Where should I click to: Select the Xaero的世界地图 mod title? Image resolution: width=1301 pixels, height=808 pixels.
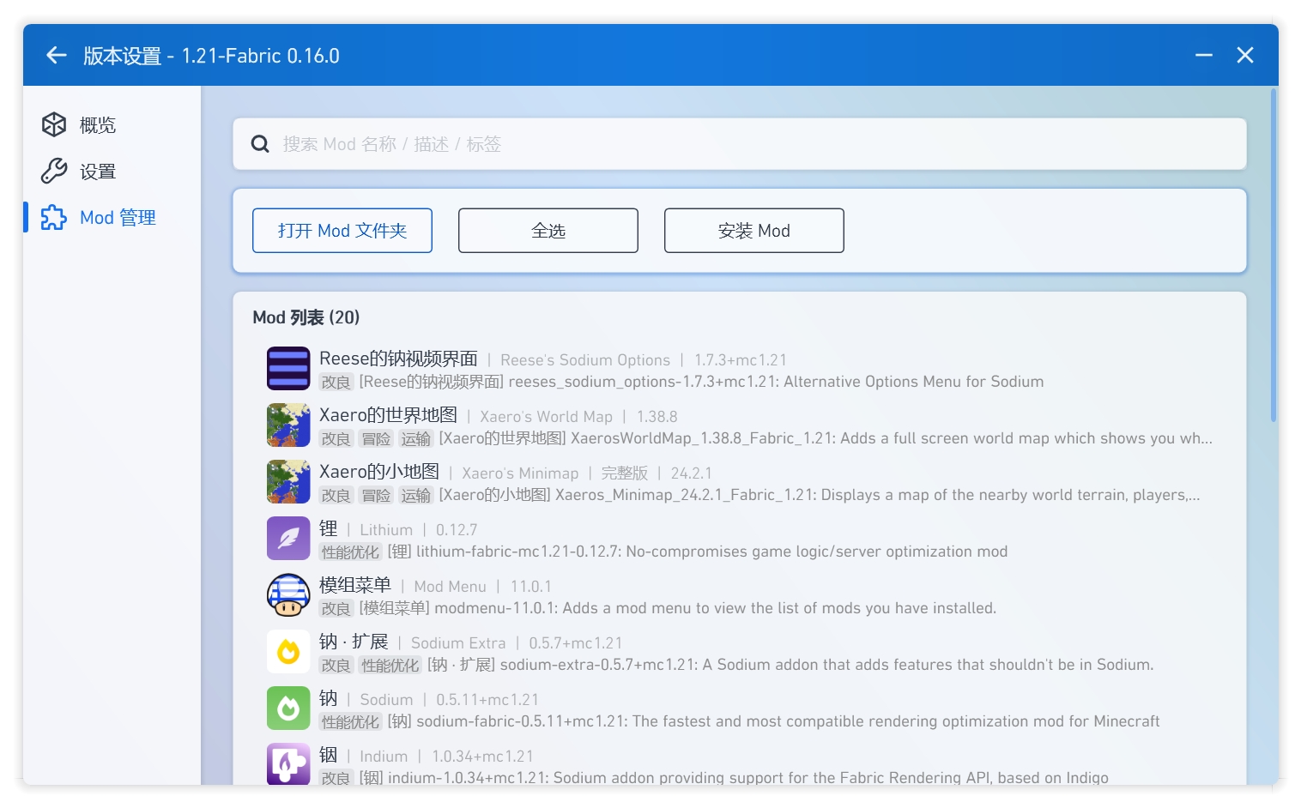[388, 415]
